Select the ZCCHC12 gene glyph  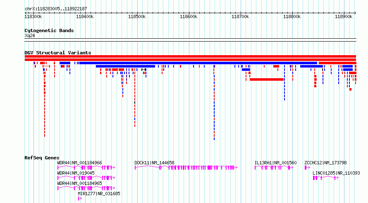click(307, 168)
